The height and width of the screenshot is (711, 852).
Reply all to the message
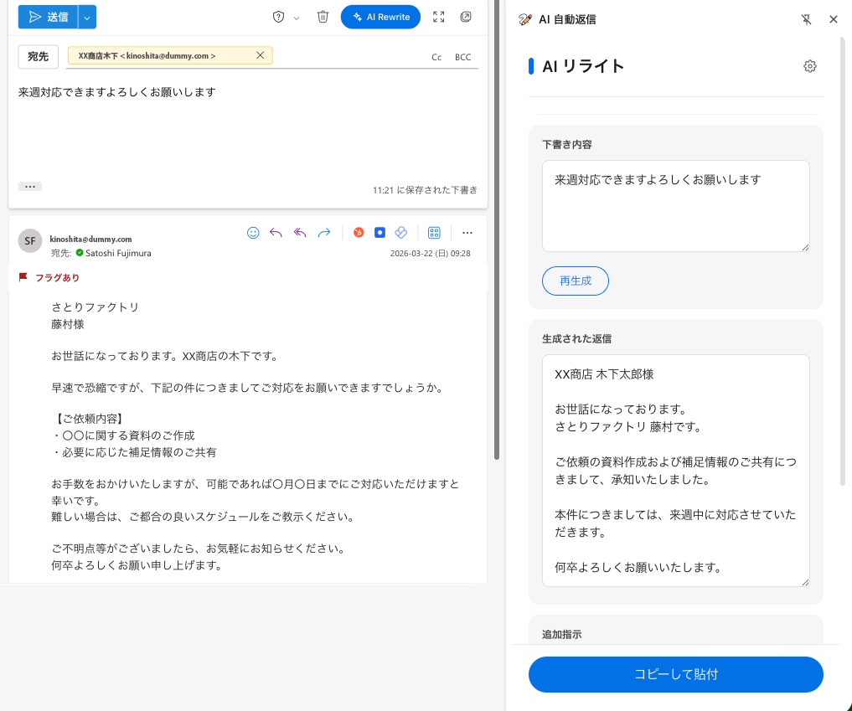pos(300,233)
